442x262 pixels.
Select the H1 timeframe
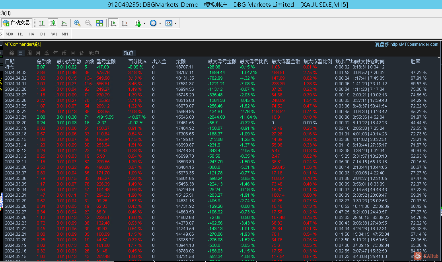21,34
